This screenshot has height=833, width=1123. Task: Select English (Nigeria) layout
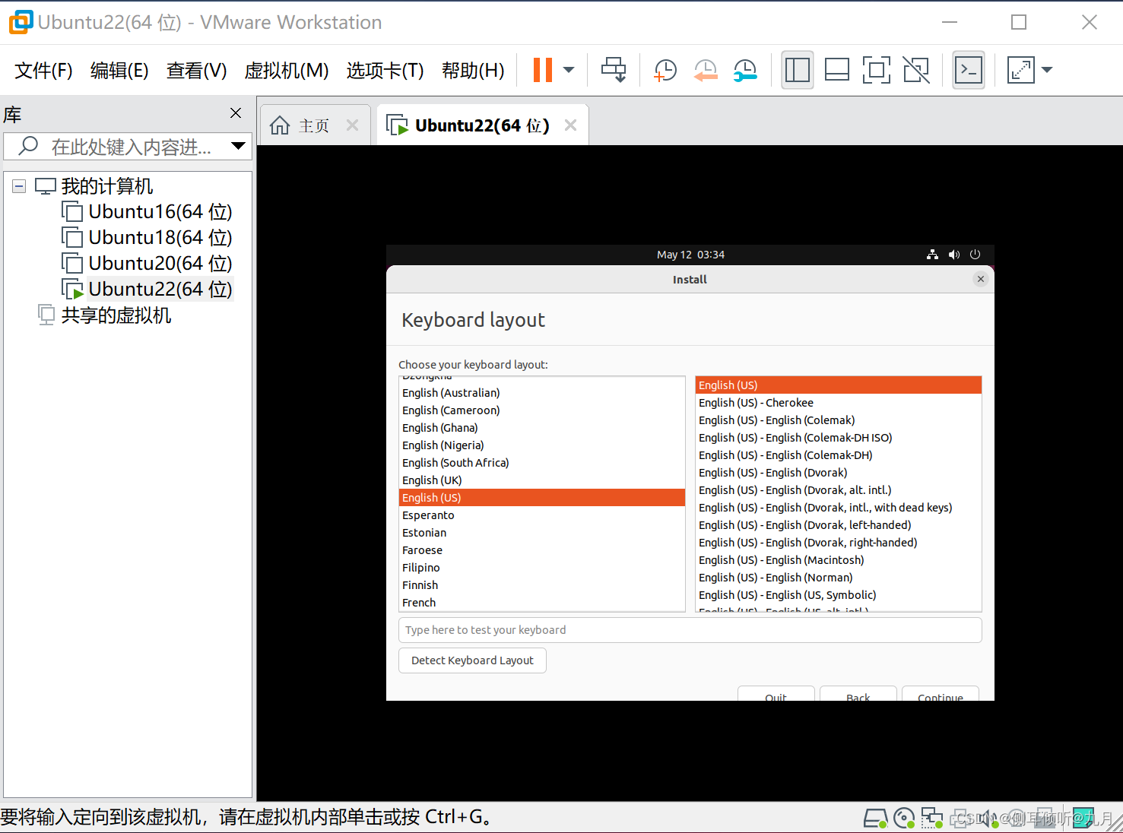542,445
